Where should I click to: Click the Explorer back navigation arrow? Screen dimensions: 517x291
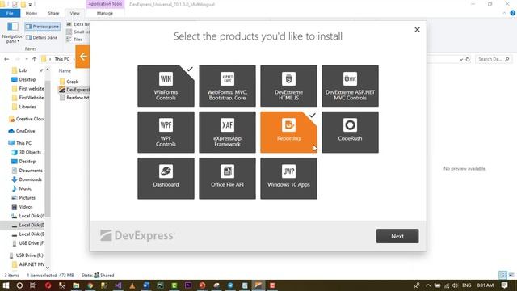click(x=6, y=59)
